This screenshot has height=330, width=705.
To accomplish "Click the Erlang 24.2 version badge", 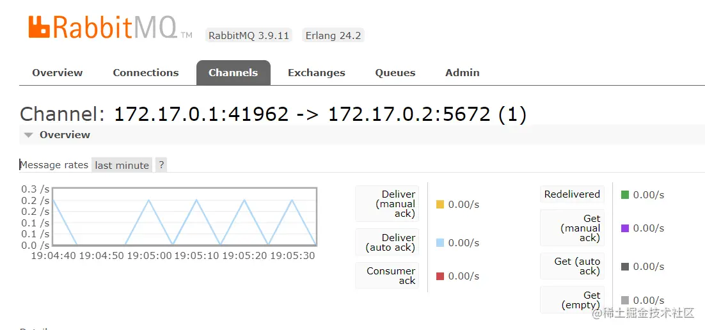I will click(333, 36).
